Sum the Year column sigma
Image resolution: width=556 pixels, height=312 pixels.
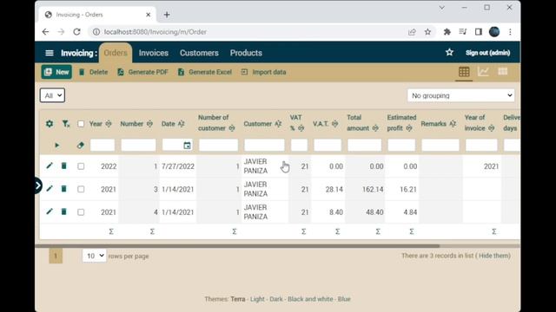[x=111, y=231]
